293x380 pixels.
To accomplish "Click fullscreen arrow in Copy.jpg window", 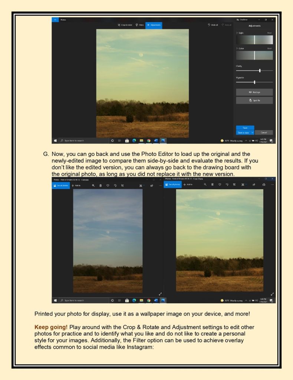I will [160, 294].
